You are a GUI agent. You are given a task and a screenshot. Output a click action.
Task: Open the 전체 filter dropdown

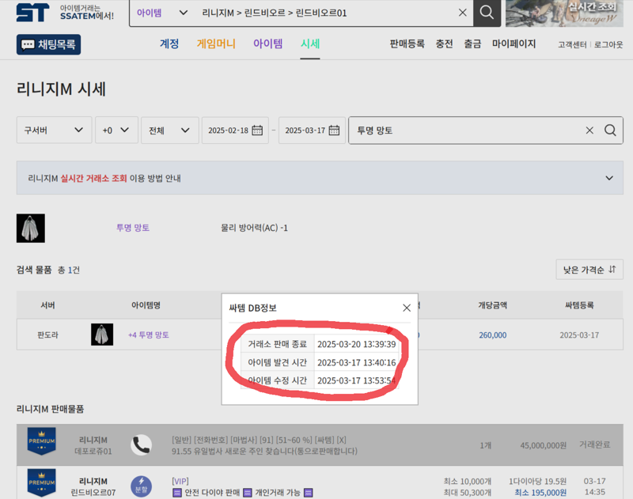click(x=170, y=130)
